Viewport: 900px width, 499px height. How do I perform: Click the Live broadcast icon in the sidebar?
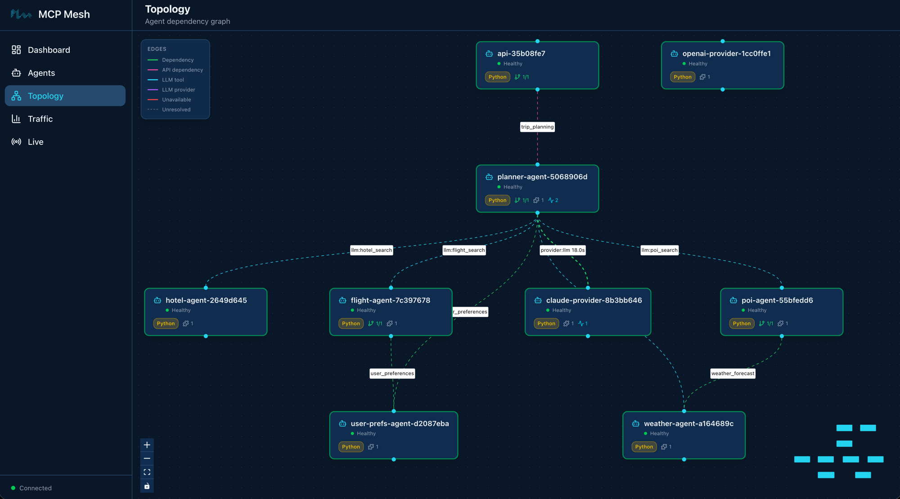(16, 142)
